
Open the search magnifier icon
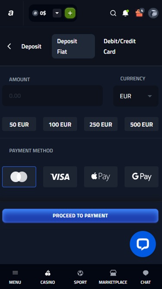(113, 13)
